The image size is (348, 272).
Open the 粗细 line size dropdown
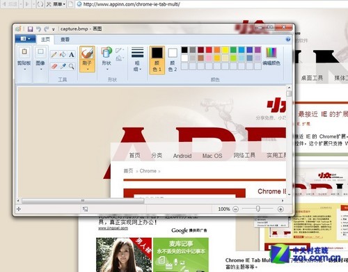coord(137,59)
